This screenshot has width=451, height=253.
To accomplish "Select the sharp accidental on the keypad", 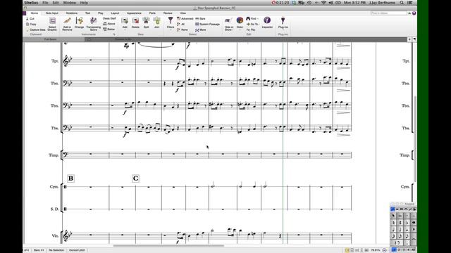I will [x=400, y=223].
